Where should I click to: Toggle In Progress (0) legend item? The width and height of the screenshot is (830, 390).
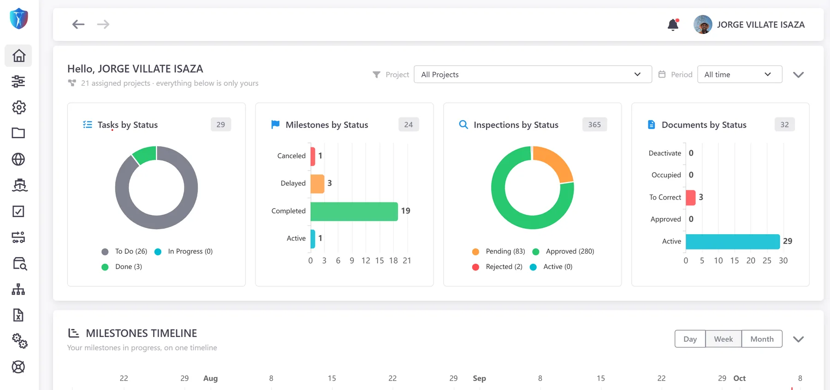184,251
